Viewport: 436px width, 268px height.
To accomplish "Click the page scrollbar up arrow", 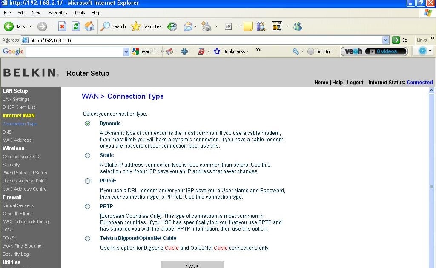I will click(x=431, y=90).
